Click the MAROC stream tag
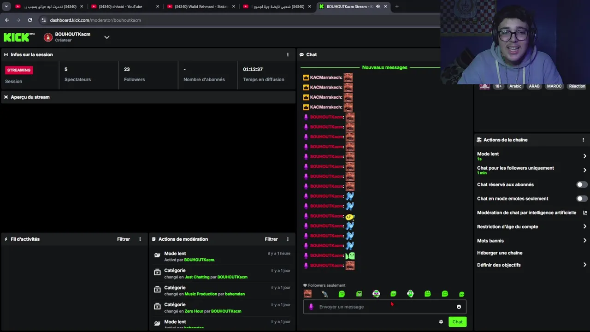590x332 pixels. pyautogui.click(x=555, y=86)
